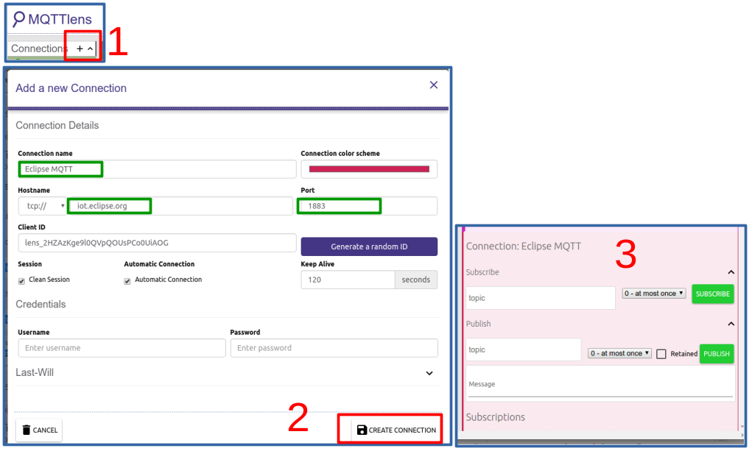The width and height of the screenshot is (752, 451).
Task: Click the green Subscribe button
Action: tap(713, 294)
